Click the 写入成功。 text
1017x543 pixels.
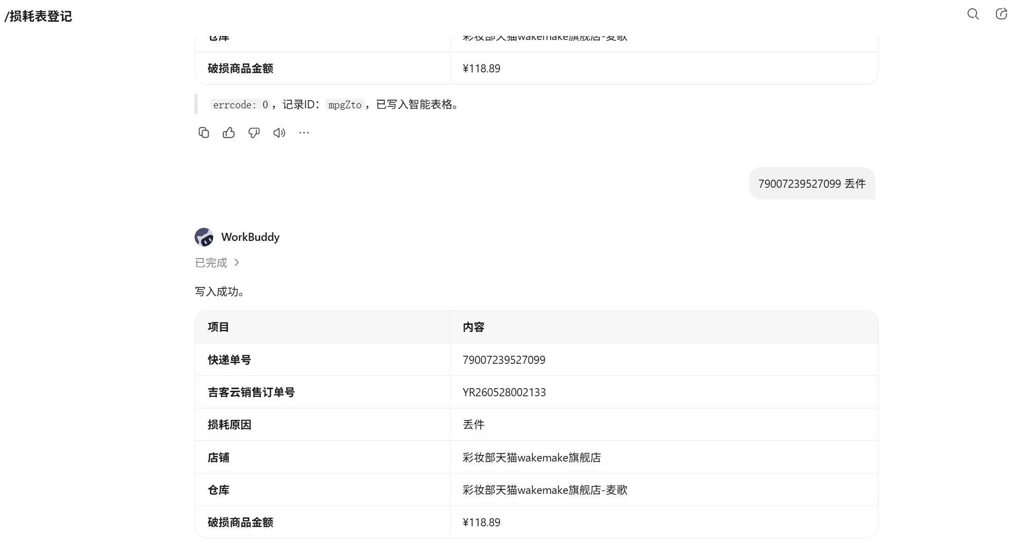[x=220, y=291]
